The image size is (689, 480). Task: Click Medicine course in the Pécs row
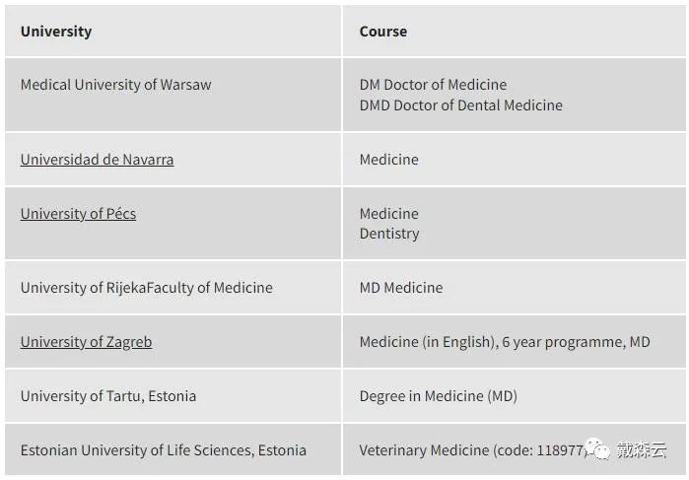click(x=388, y=214)
